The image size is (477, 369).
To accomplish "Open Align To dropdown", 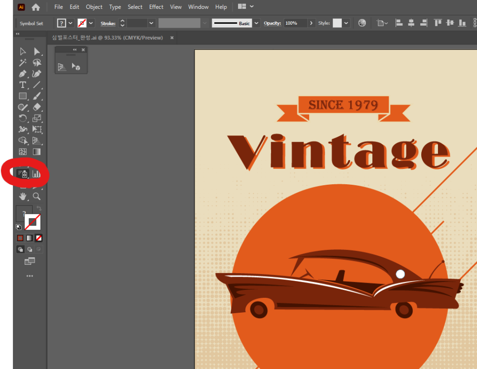I will coord(382,23).
